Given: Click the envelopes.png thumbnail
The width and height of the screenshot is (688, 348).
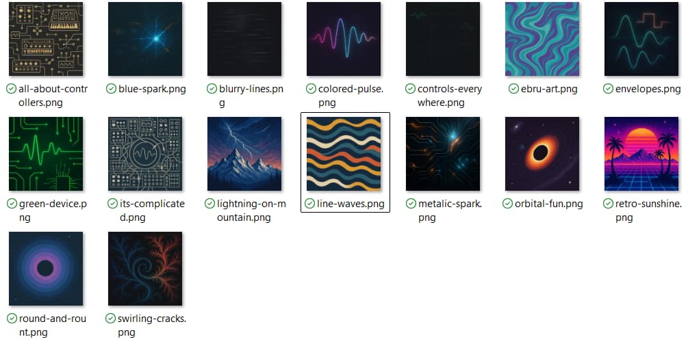Looking at the screenshot, I should pos(641,38).
